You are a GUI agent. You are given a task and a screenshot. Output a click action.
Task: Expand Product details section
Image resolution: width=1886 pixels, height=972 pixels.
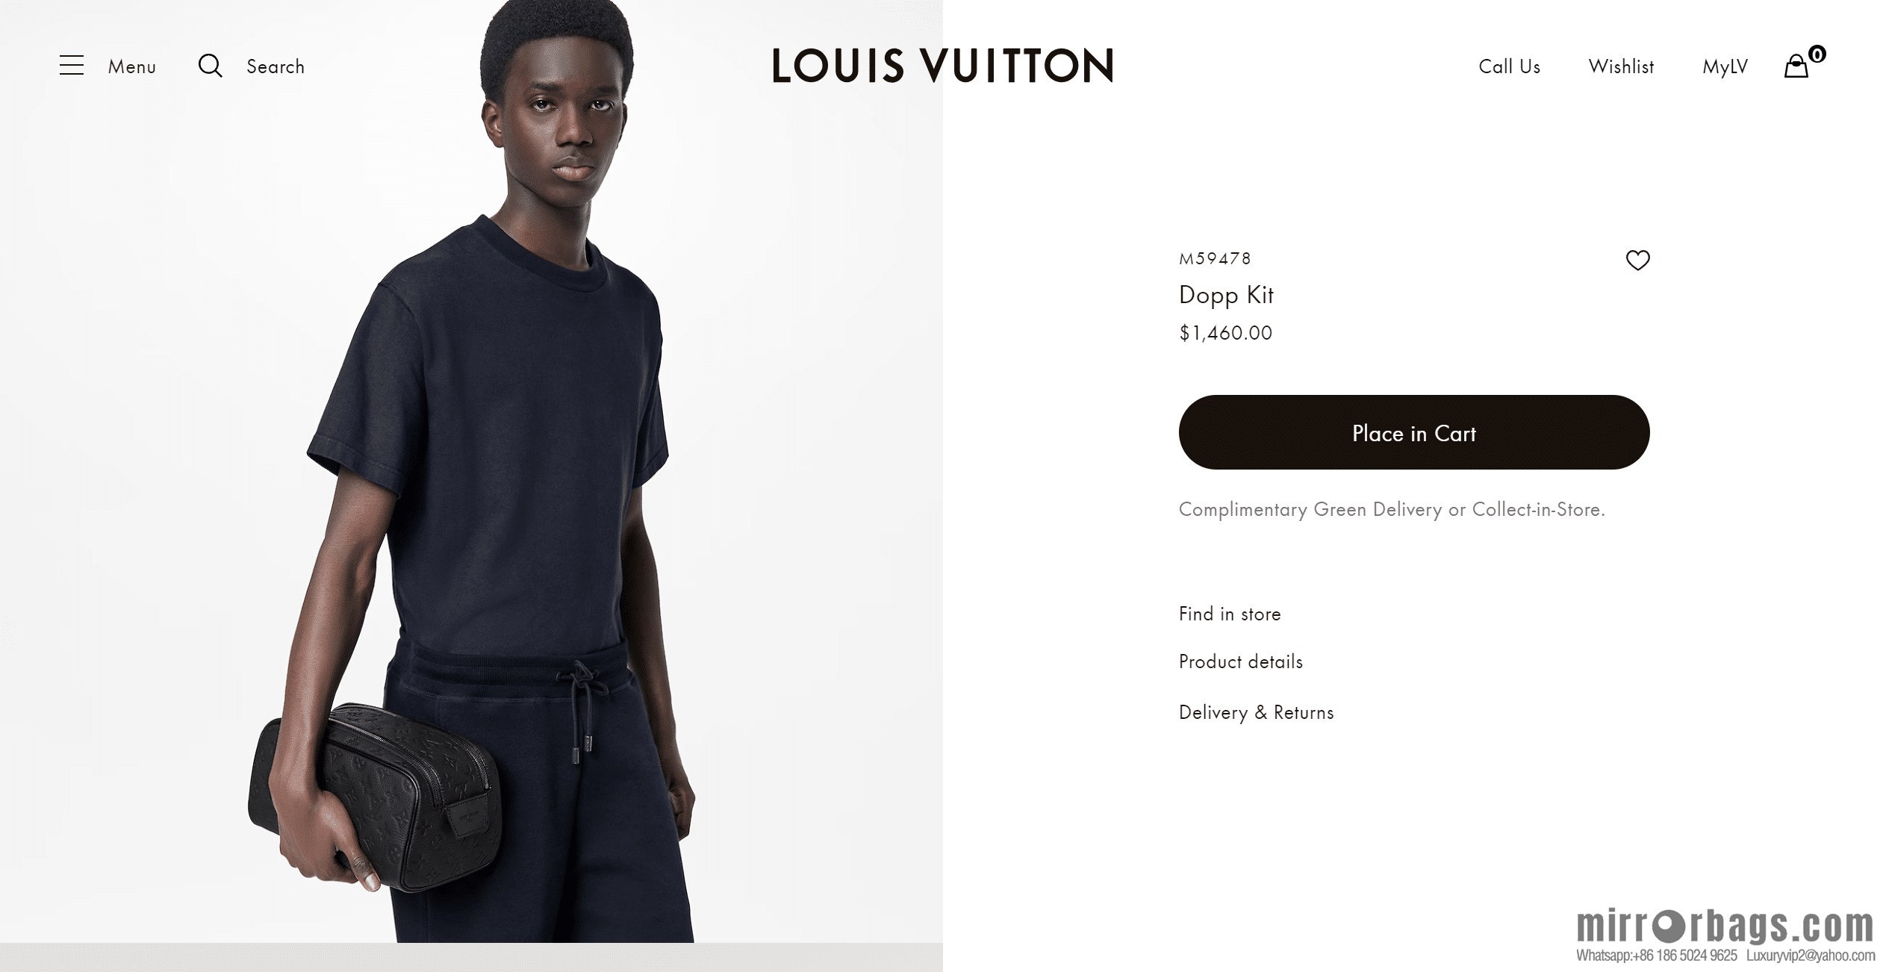[x=1240, y=661]
